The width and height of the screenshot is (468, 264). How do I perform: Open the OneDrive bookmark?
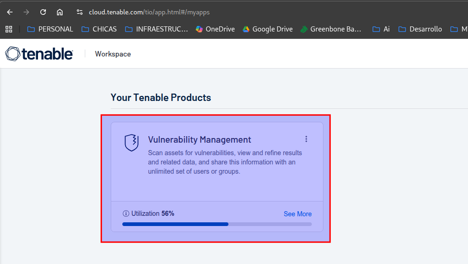[x=215, y=29]
